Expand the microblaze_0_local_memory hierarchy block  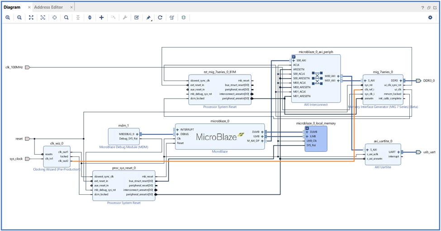(x=307, y=128)
